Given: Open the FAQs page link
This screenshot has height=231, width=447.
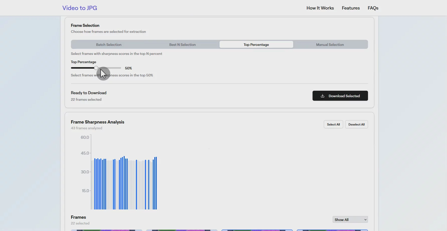Looking at the screenshot, I should [373, 8].
